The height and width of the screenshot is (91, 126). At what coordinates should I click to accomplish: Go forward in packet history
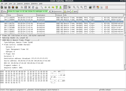[49, 7]
